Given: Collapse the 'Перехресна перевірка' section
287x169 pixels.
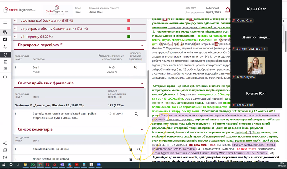Looking at the screenshot, I should pyautogui.click(x=142, y=45).
